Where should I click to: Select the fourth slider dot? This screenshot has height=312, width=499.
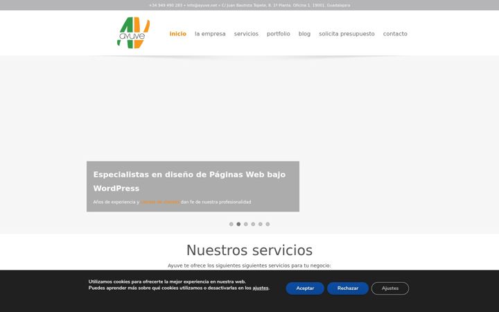click(253, 224)
